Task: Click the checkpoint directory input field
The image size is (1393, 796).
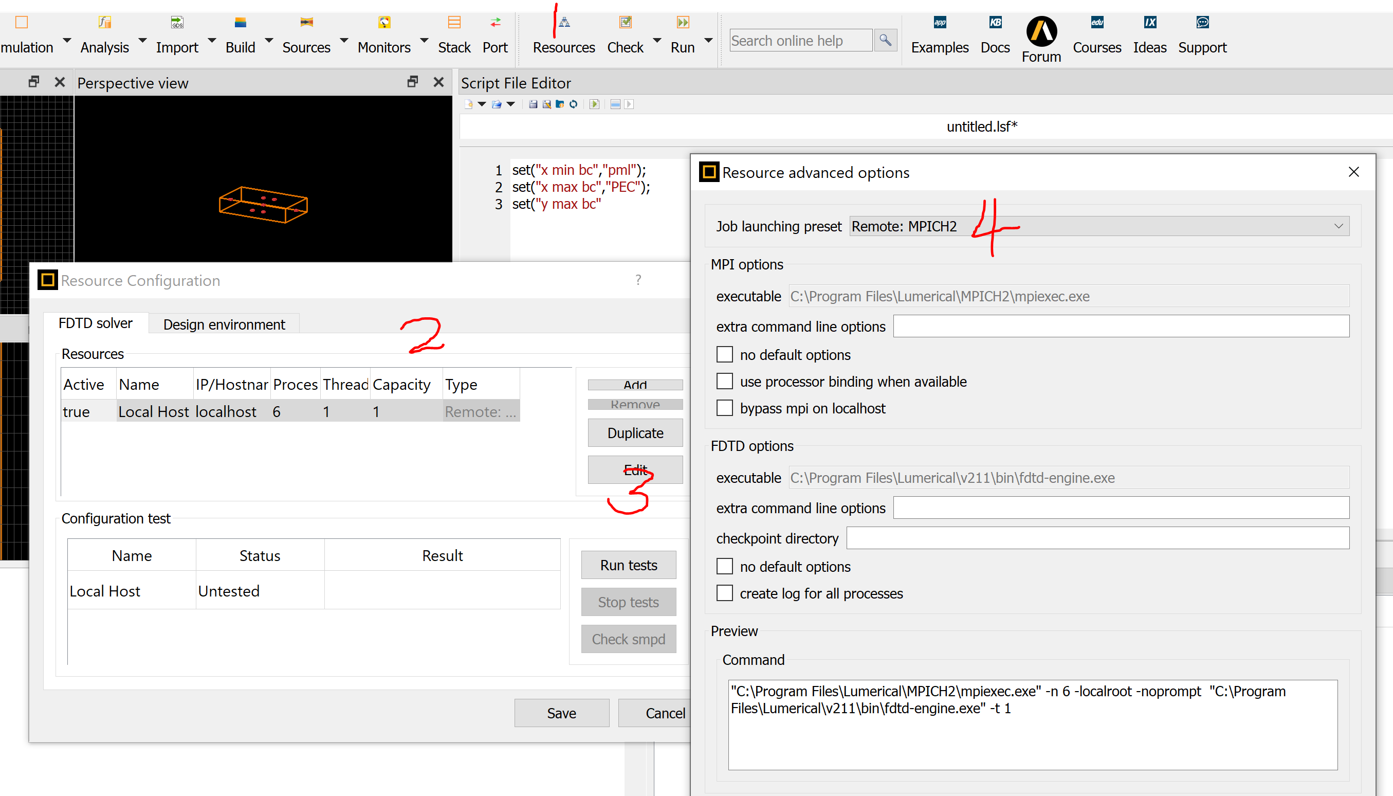Action: point(1097,538)
